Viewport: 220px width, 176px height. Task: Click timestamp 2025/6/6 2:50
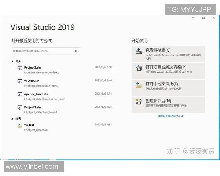point(103,67)
